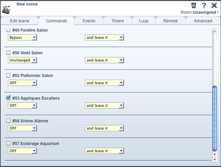Click the scrollbar up arrow
Viewport: 221px width, 167px height.
[x=214, y=154]
